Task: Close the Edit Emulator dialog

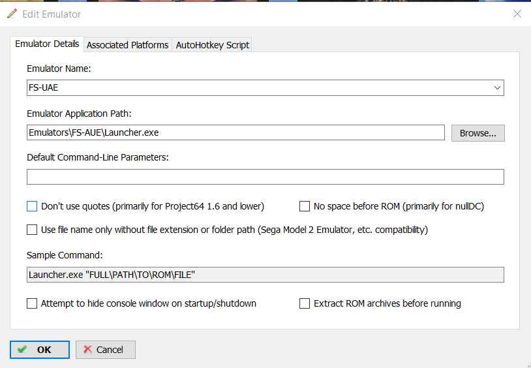Action: click(517, 14)
